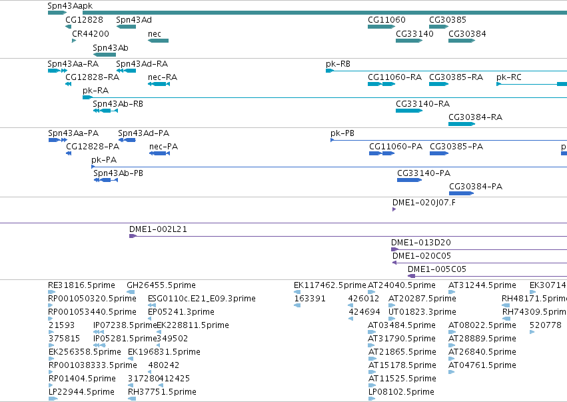The height and width of the screenshot is (402, 567).
Task: Select the RP001038333.5prime EST label
Action: tap(93, 365)
